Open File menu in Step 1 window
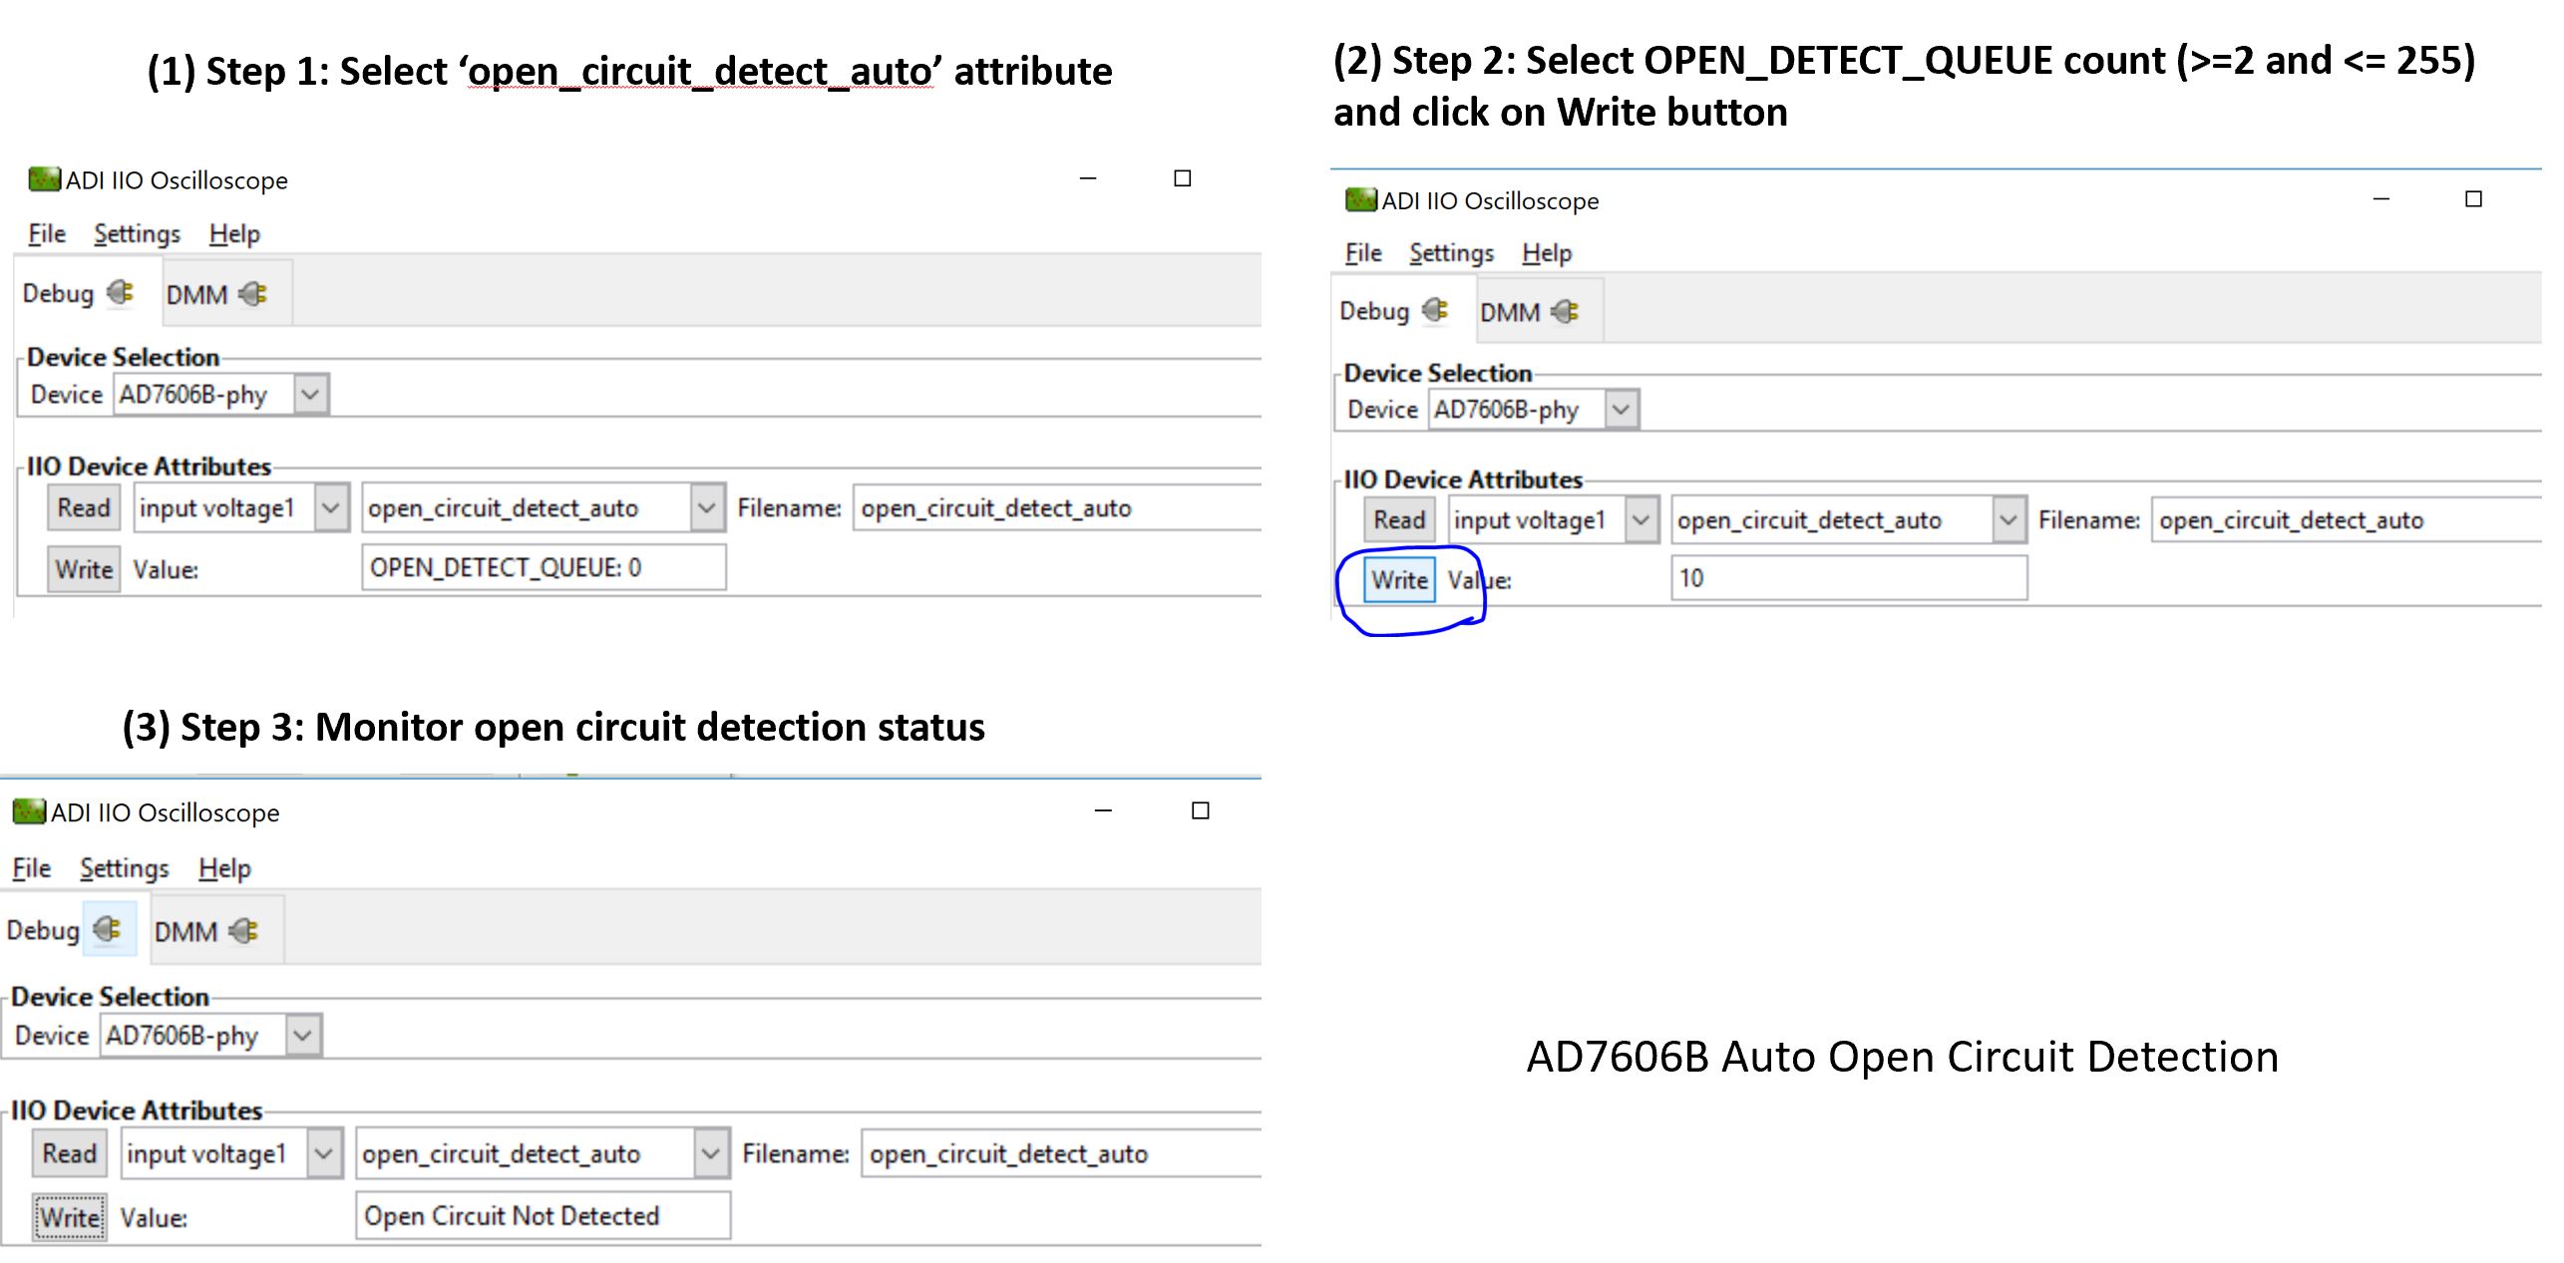This screenshot has width=2564, height=1263. pyautogui.click(x=47, y=234)
